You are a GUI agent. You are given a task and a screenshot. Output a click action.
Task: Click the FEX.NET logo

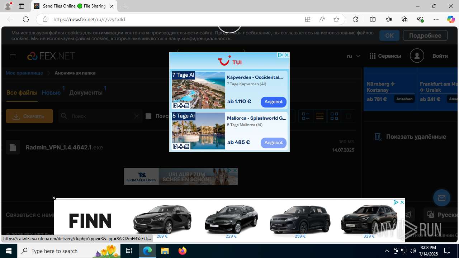[51, 56]
